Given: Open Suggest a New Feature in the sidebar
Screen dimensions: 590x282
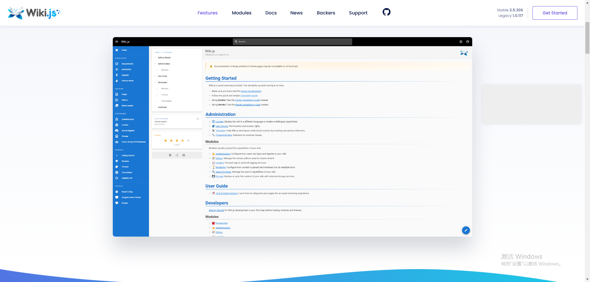Looking at the screenshot, I should pos(131,197).
